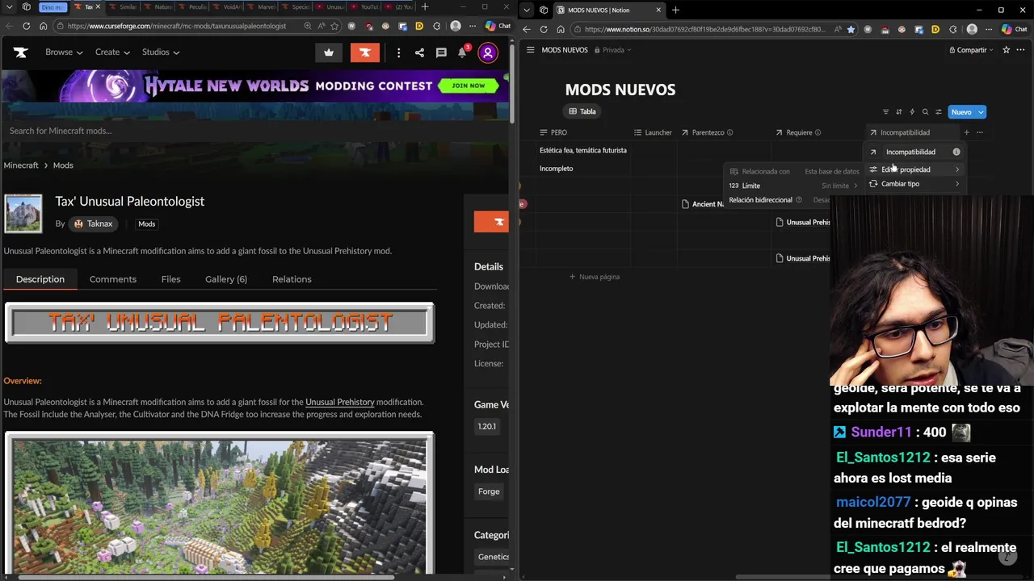The width and height of the screenshot is (1034, 581).
Task: Edit the Incompatibilidad property name field
Action: pyautogui.click(x=916, y=152)
